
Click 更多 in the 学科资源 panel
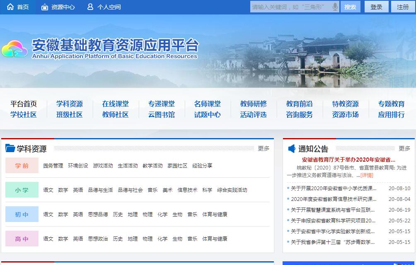264,148
